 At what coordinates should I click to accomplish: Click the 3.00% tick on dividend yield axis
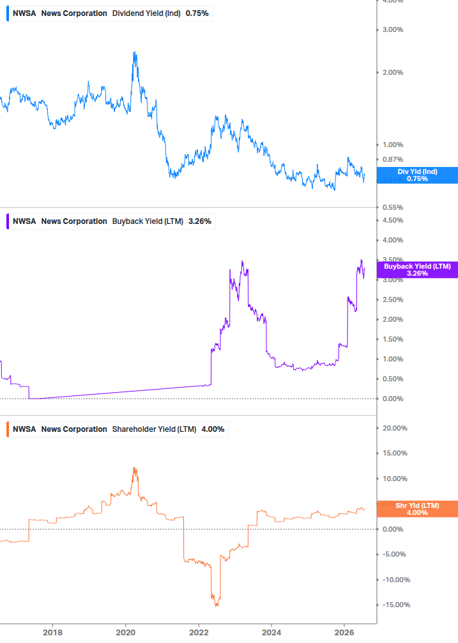[393, 29]
